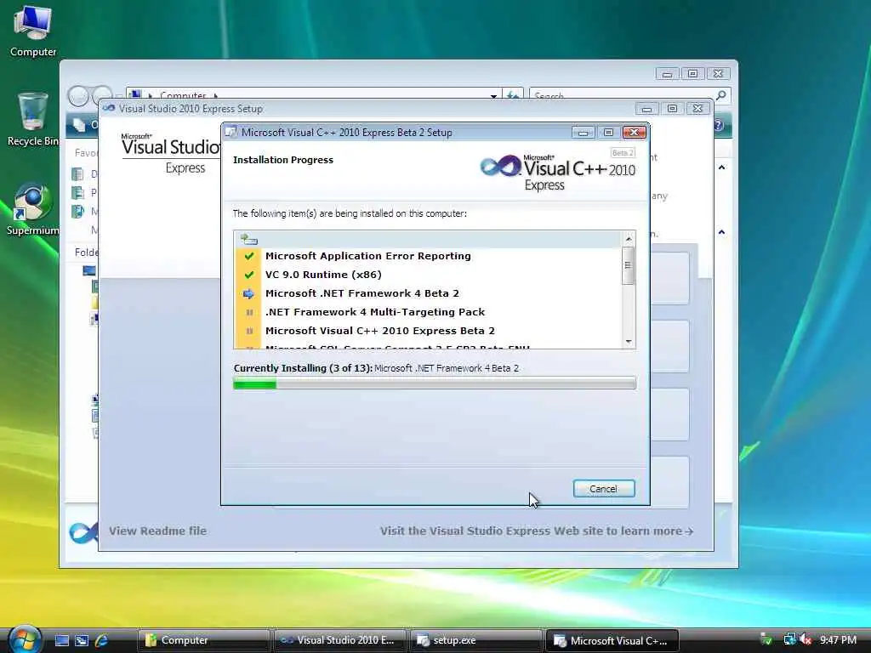Collapse upper section chevron in Computer window
Image resolution: width=871 pixels, height=653 pixels.
coord(721,168)
